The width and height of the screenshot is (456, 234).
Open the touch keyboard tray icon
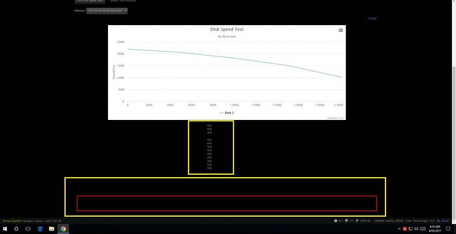[x=423, y=229]
